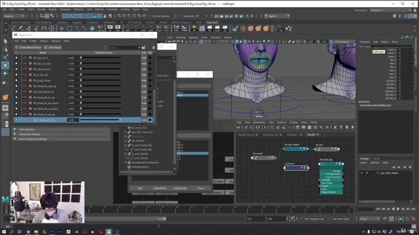Switch to Rig_Tools shelf tab

tap(212, 22)
